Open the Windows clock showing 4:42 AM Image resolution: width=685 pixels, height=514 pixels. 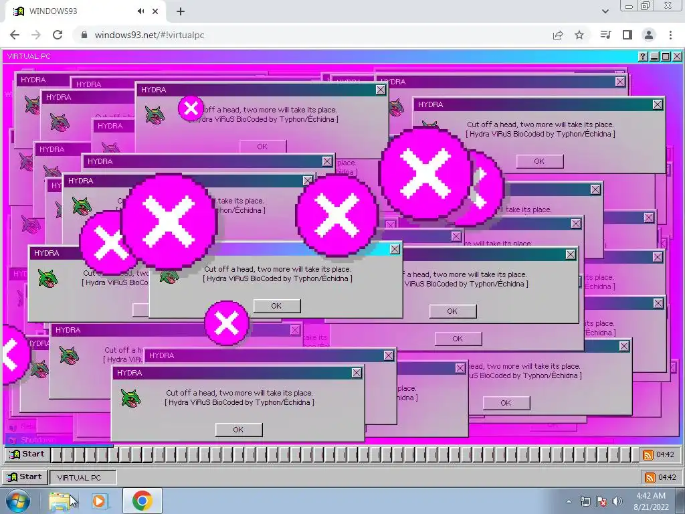[651, 501]
